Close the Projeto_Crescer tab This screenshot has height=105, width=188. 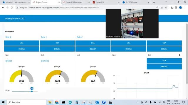[59, 2]
